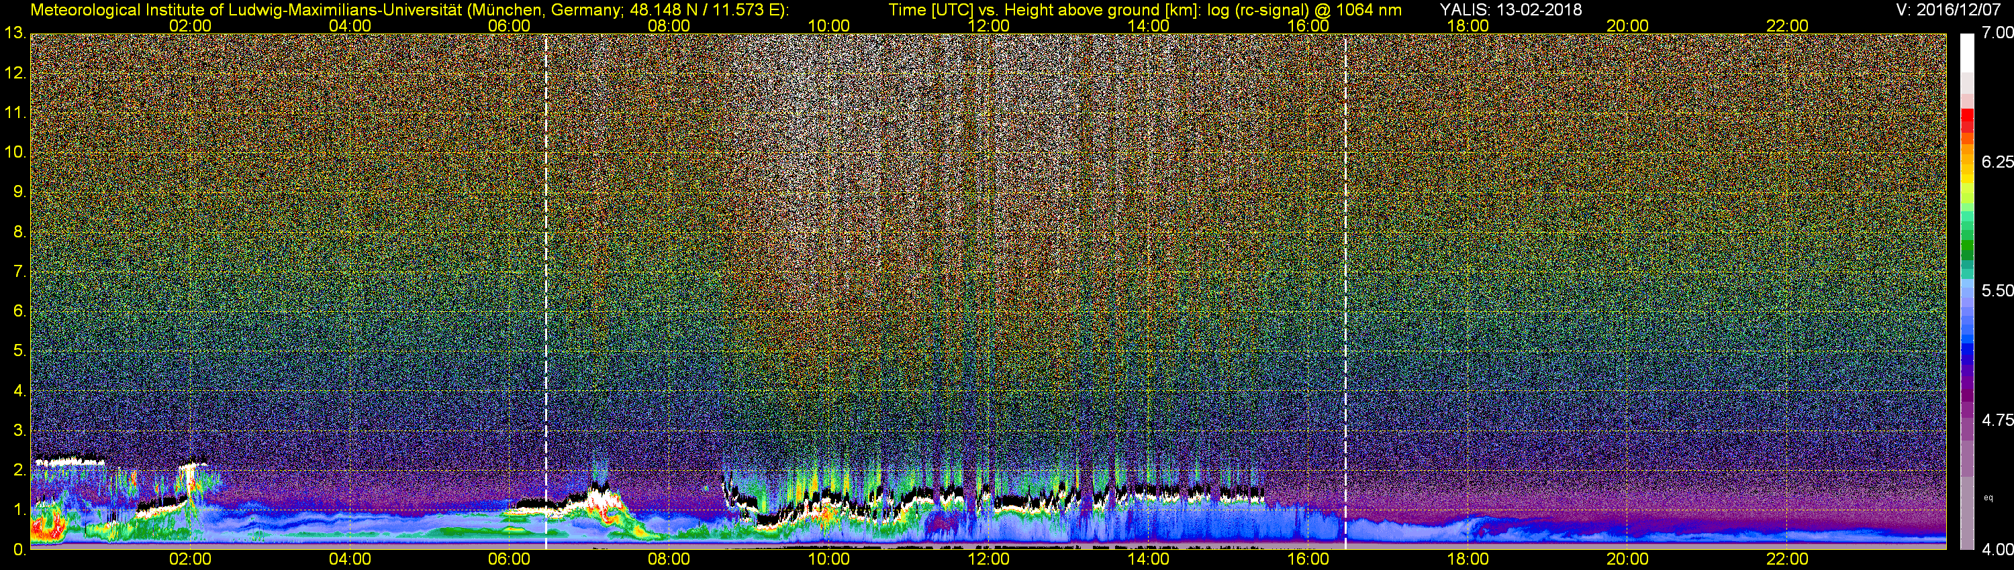Click the 12 km height axis label
Screen dimensions: 2014x570
click(x=15, y=73)
